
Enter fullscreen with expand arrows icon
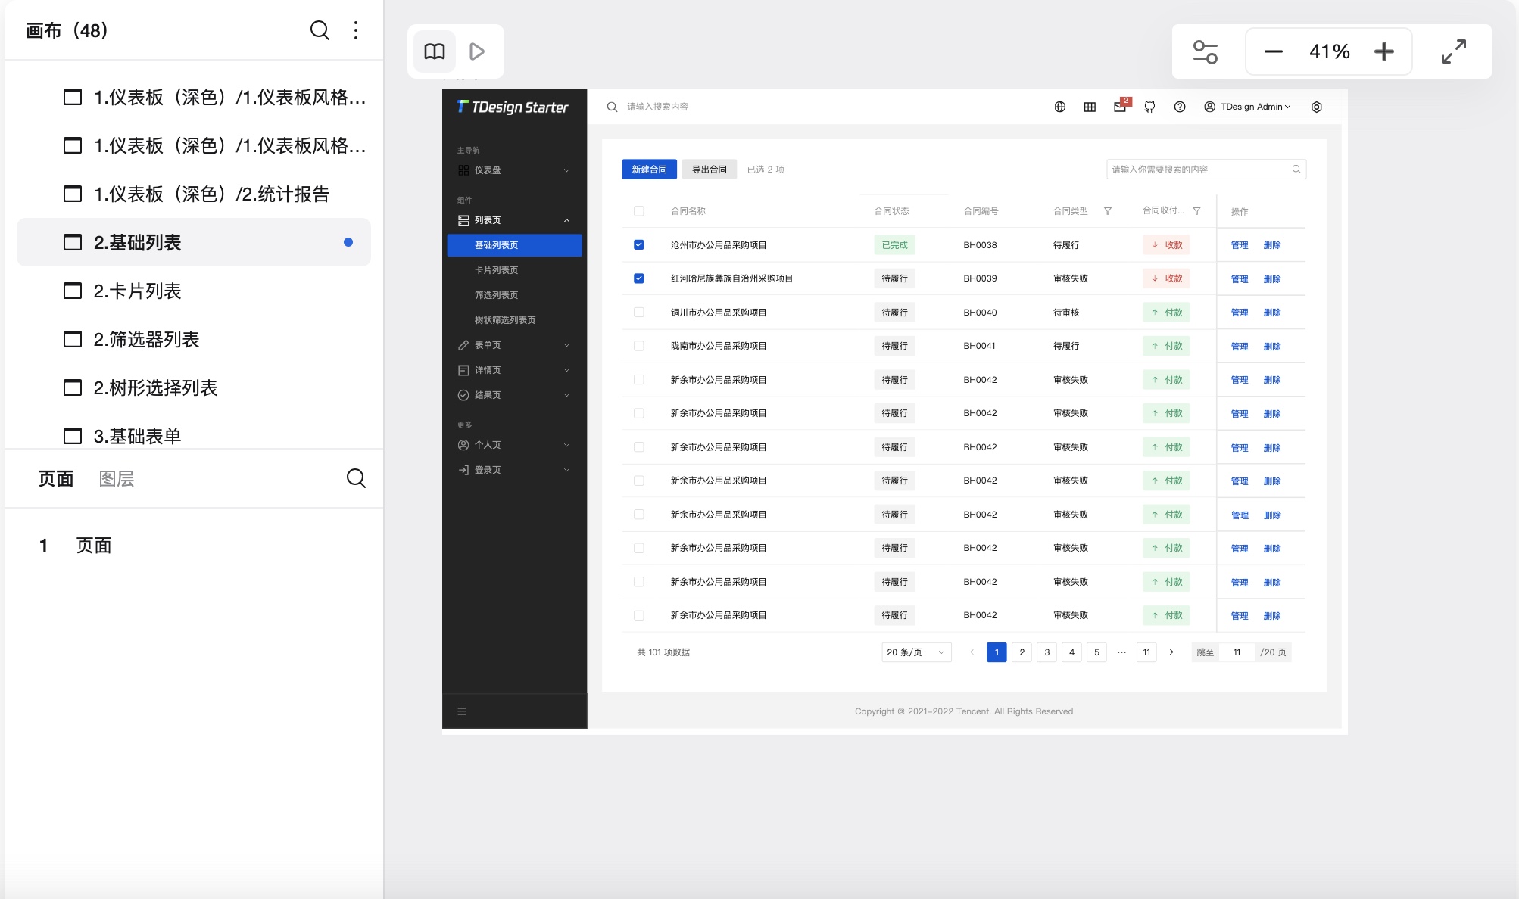tap(1454, 51)
